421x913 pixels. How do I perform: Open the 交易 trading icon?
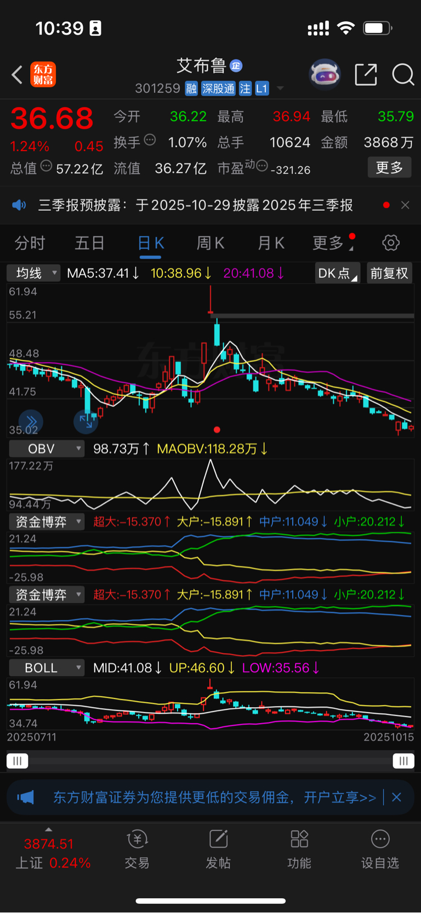[137, 849]
